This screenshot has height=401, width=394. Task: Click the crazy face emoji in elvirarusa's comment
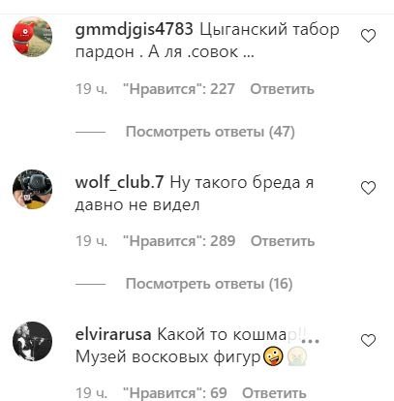click(273, 357)
